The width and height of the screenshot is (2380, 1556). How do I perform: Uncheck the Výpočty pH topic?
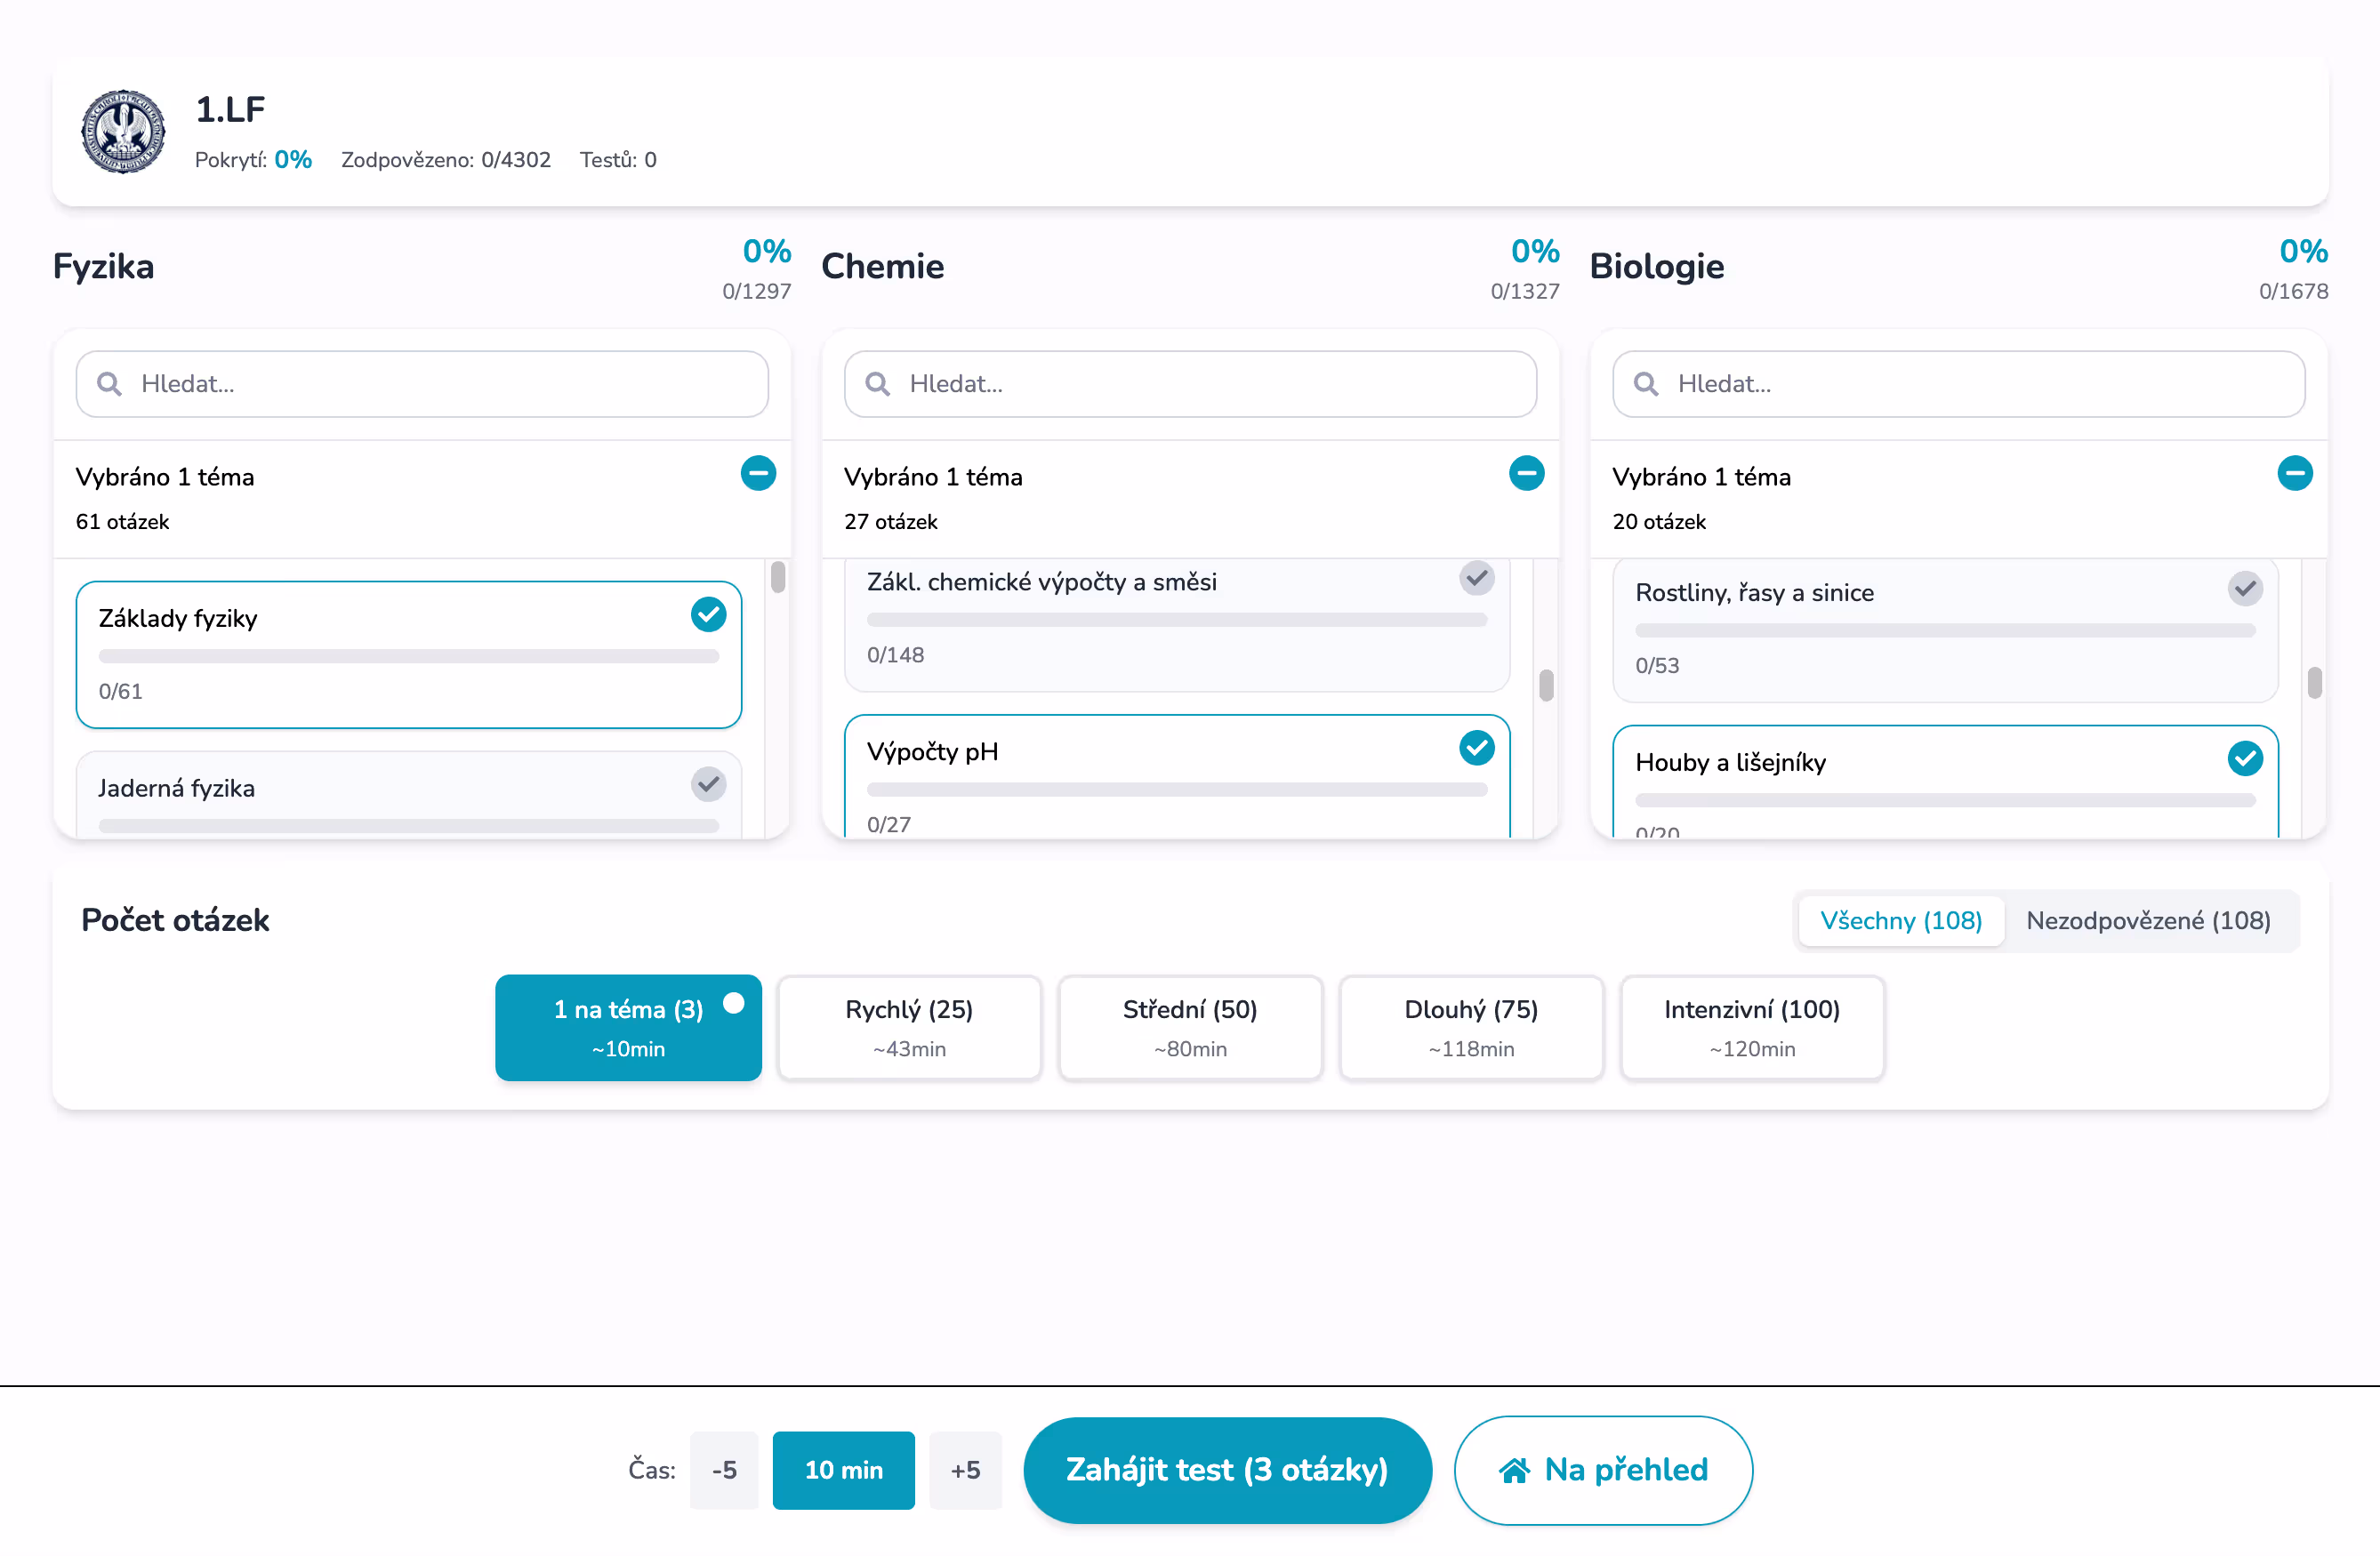click(x=1476, y=748)
